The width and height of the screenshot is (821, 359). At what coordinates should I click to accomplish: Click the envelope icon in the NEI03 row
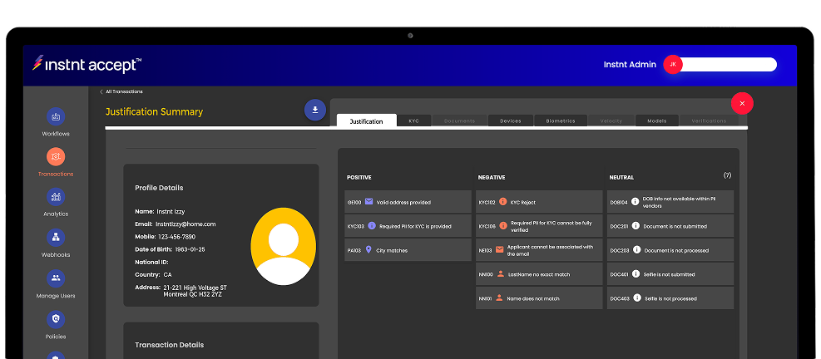[x=500, y=249]
